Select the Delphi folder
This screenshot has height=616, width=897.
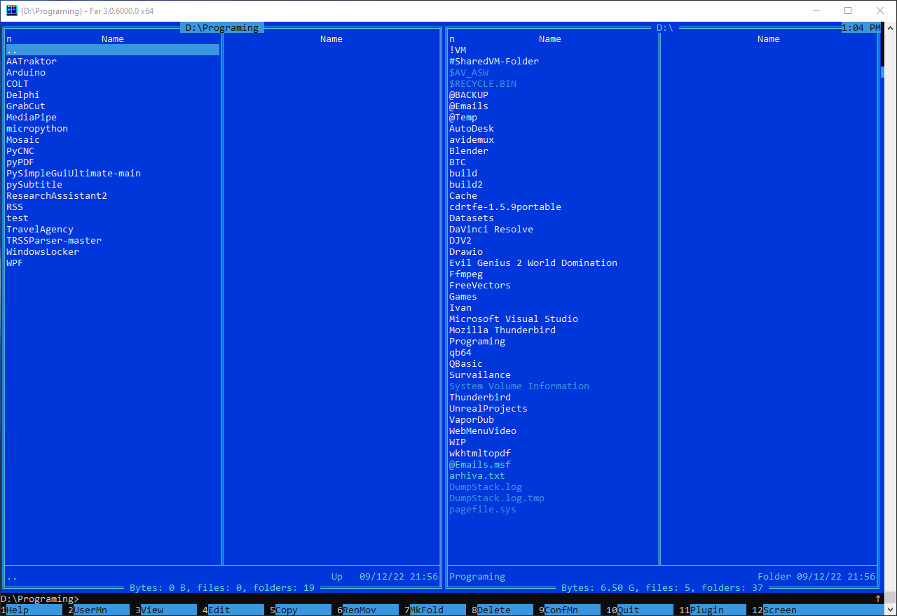click(23, 94)
